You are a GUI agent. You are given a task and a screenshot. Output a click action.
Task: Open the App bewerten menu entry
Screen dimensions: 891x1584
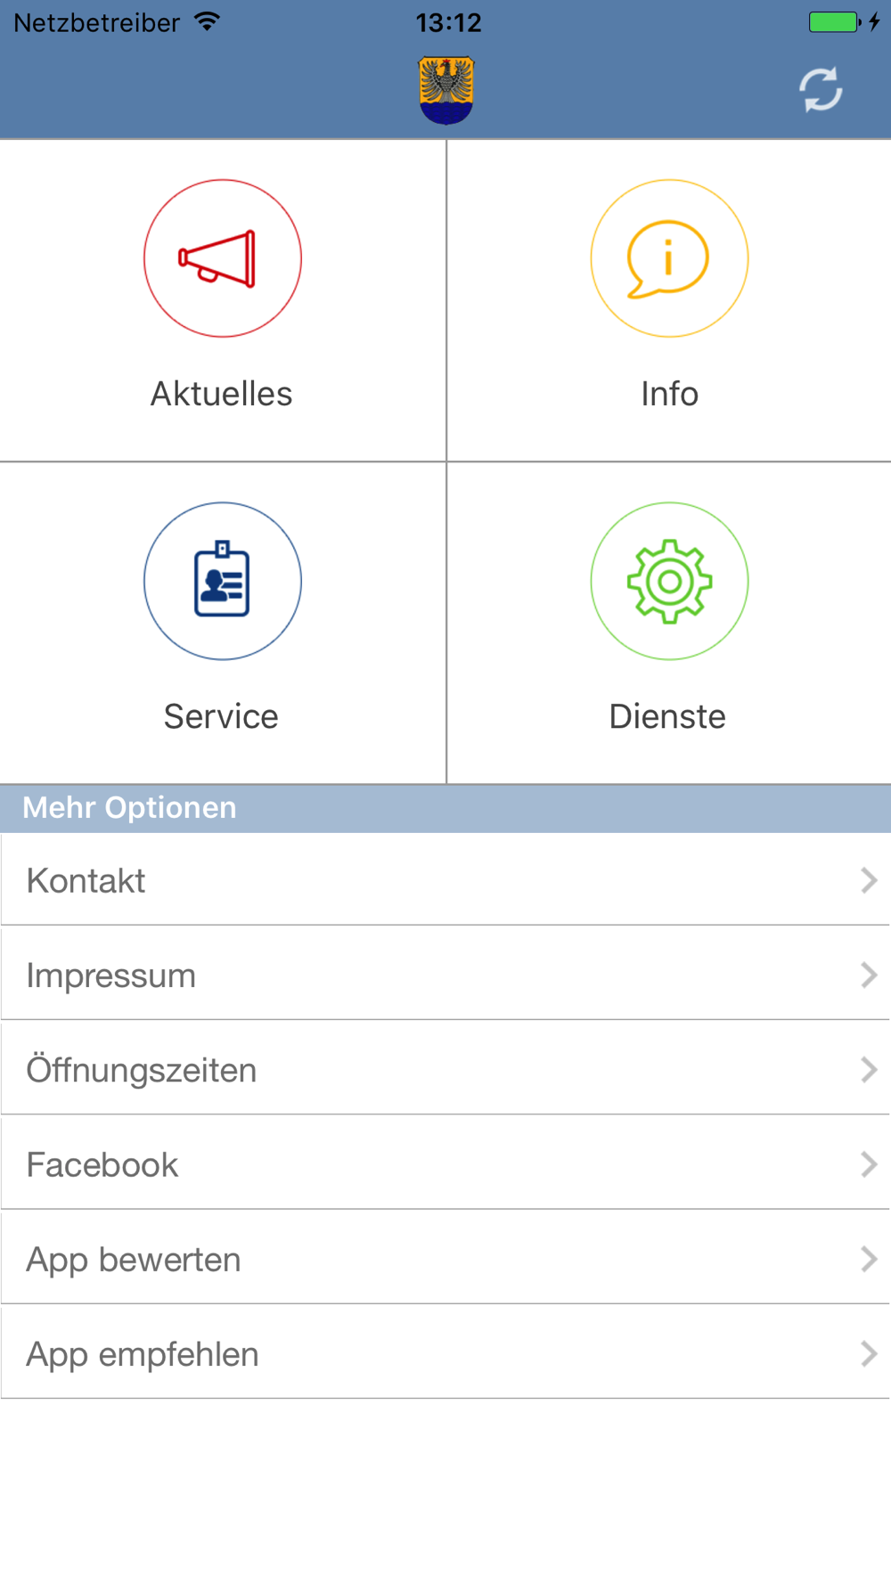tap(445, 1258)
